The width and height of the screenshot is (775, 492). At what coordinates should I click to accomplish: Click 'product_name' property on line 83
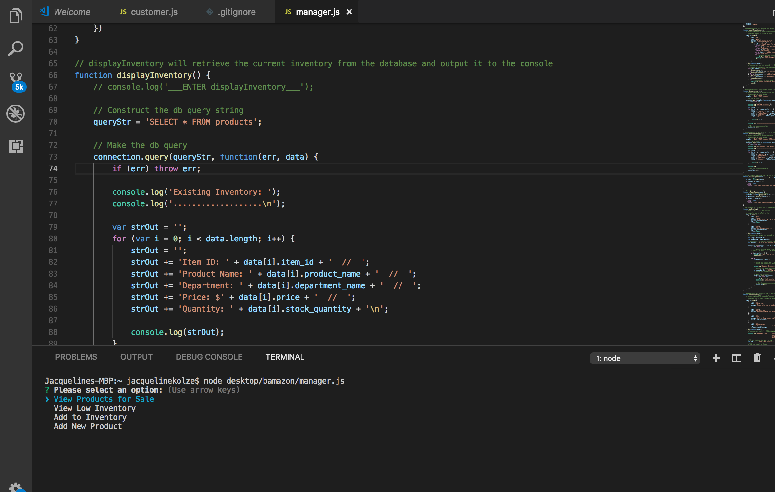pyautogui.click(x=332, y=274)
